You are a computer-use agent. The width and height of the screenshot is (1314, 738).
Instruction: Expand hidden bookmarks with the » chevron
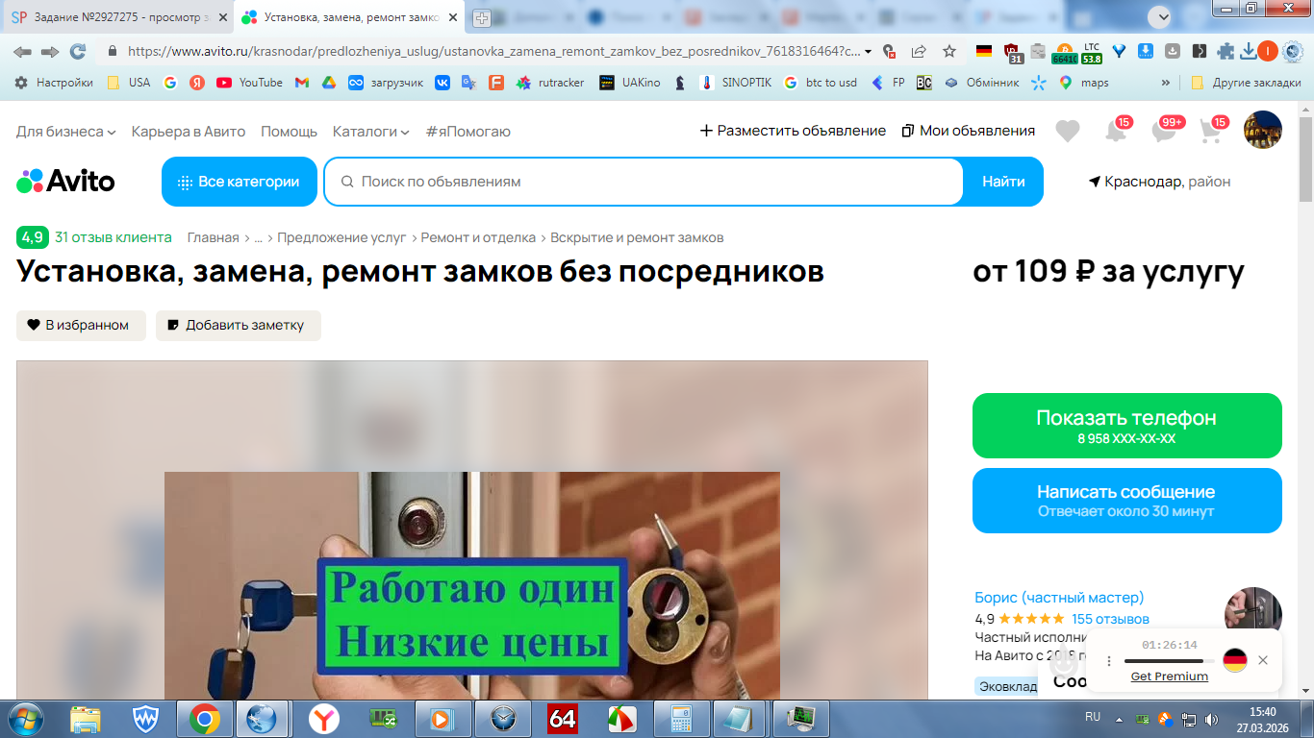point(1166,83)
